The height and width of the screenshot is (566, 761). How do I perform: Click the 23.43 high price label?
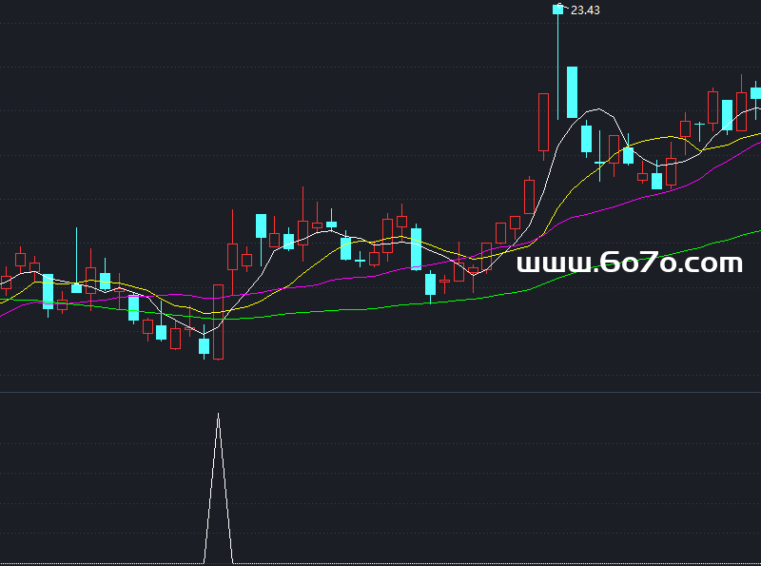pos(585,10)
